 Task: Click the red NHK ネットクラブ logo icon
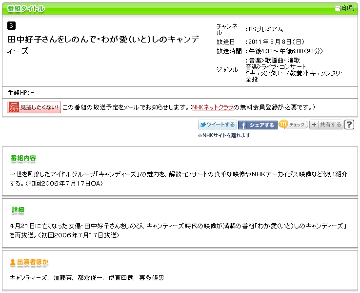pyautogui.click(x=14, y=107)
